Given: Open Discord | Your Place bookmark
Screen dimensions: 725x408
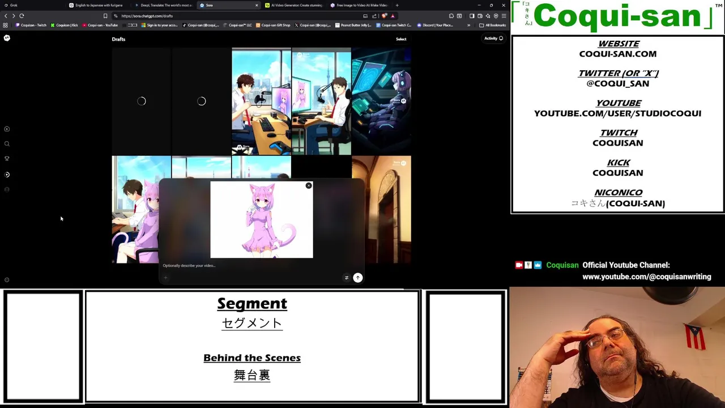Looking at the screenshot, I should [436, 25].
